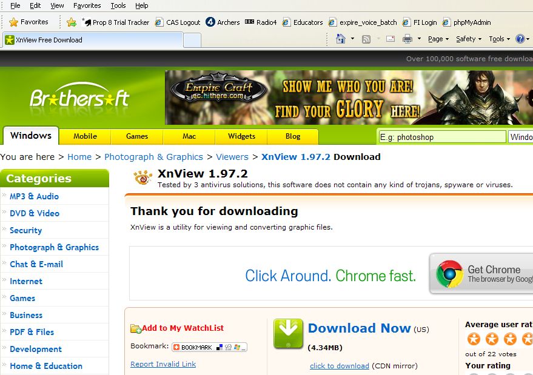Click the Home breadcrumb link
533x375 pixels.
click(79, 157)
